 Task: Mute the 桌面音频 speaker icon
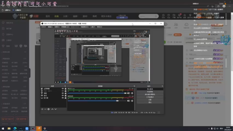128,101
